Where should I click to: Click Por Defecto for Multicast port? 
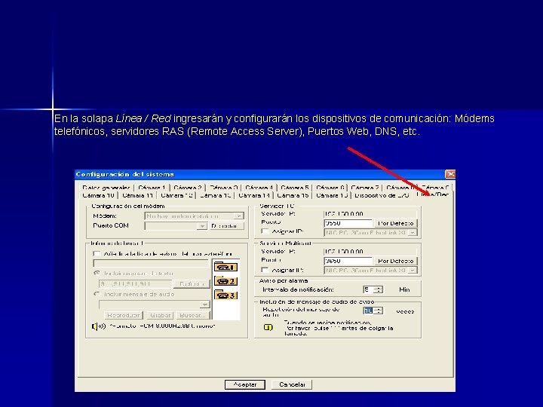pos(395,261)
